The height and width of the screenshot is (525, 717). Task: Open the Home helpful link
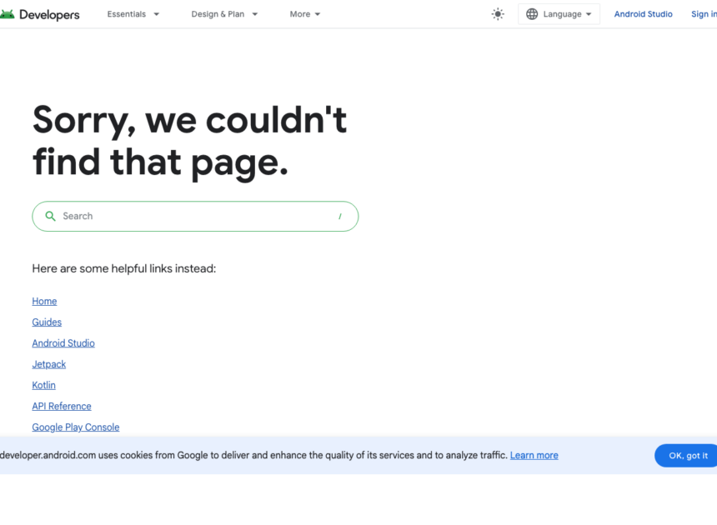tap(44, 302)
